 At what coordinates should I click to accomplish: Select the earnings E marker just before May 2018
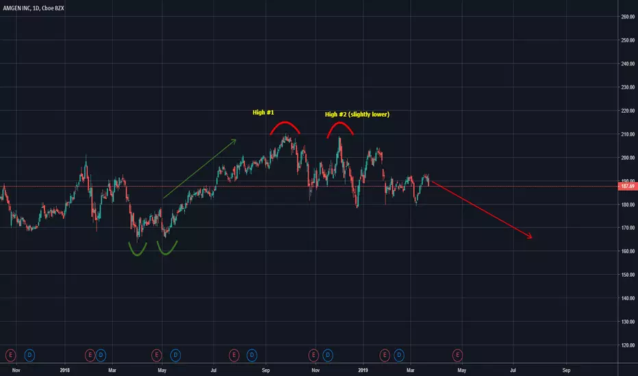point(156,355)
